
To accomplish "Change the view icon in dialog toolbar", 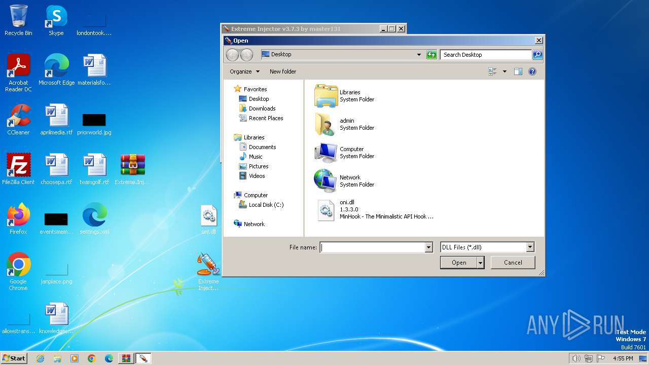I will (x=492, y=71).
